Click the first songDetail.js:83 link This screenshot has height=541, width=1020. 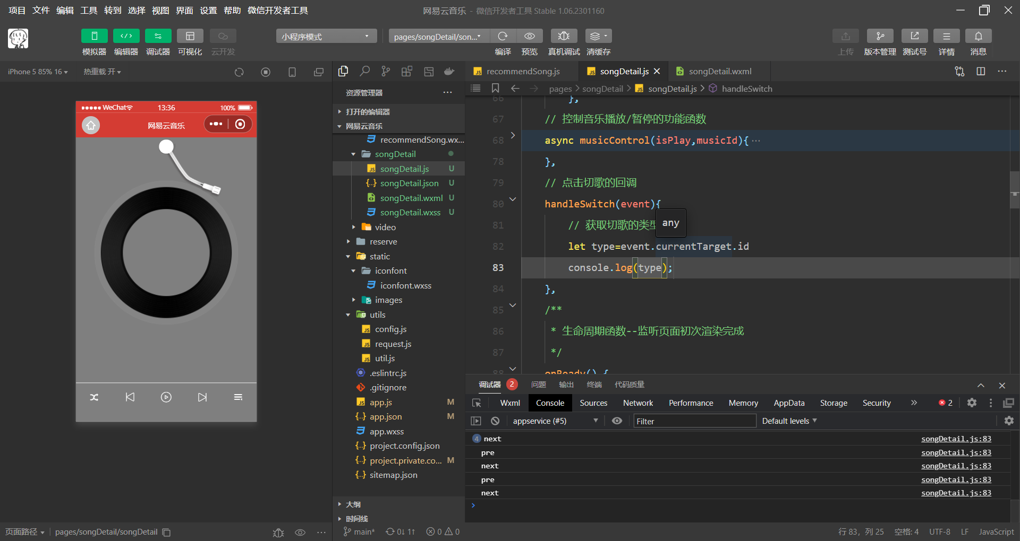956,439
